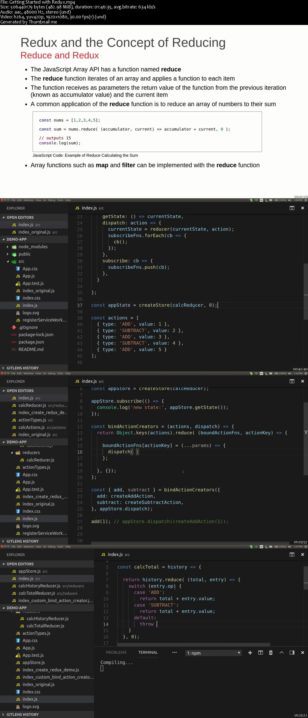Screen dimensions: 308x718
Task: Move terminal panel with the Move Panel icon
Action: [292, 652]
